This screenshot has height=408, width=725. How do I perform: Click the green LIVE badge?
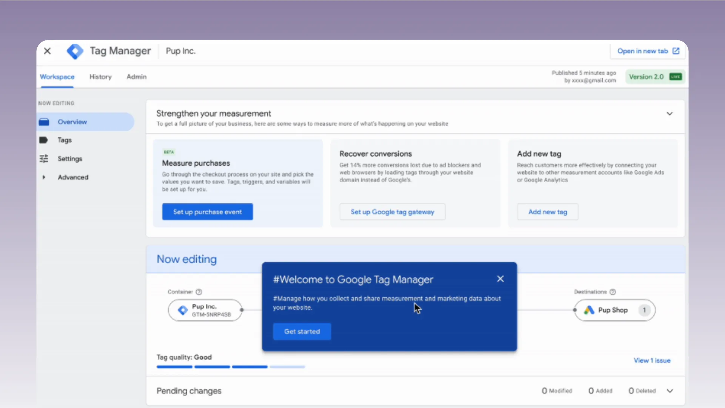[675, 77]
